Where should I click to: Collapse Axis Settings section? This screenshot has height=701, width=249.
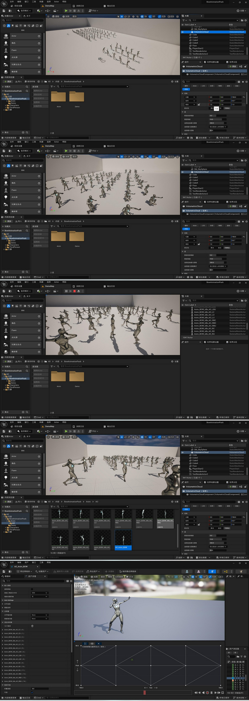[x=3, y=600]
